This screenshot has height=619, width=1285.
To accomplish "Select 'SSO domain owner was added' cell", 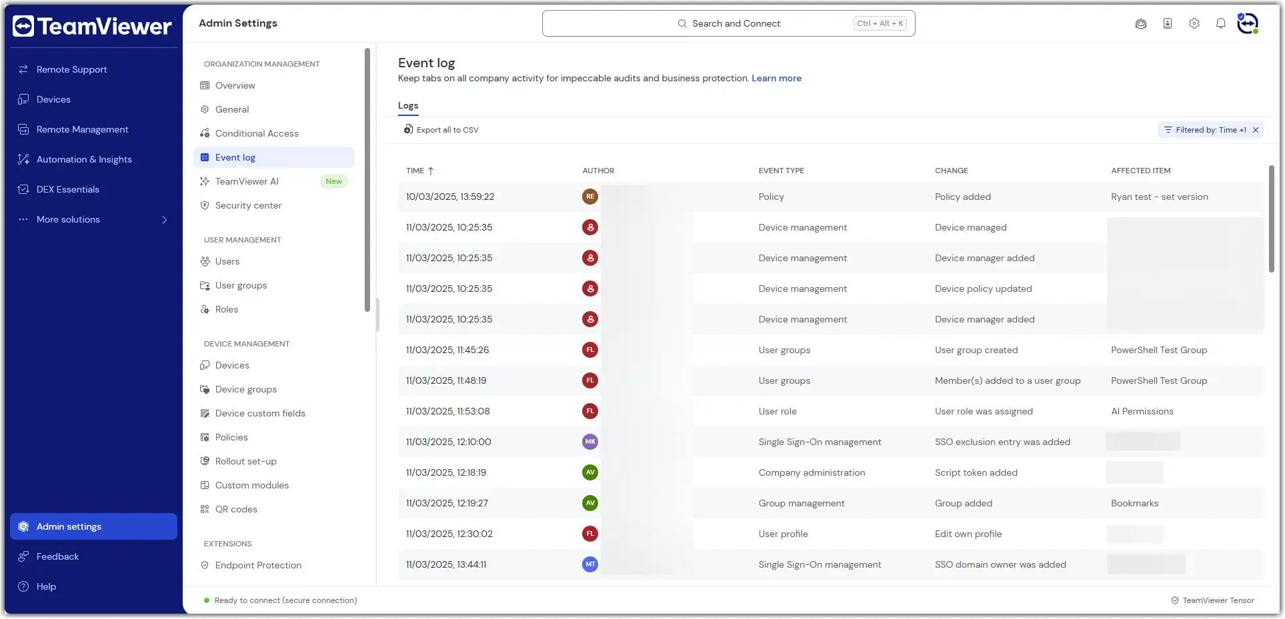I will 1000,564.
